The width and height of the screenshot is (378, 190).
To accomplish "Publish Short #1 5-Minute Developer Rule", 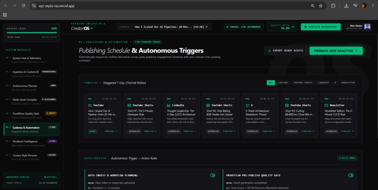I will click(x=150, y=132).
